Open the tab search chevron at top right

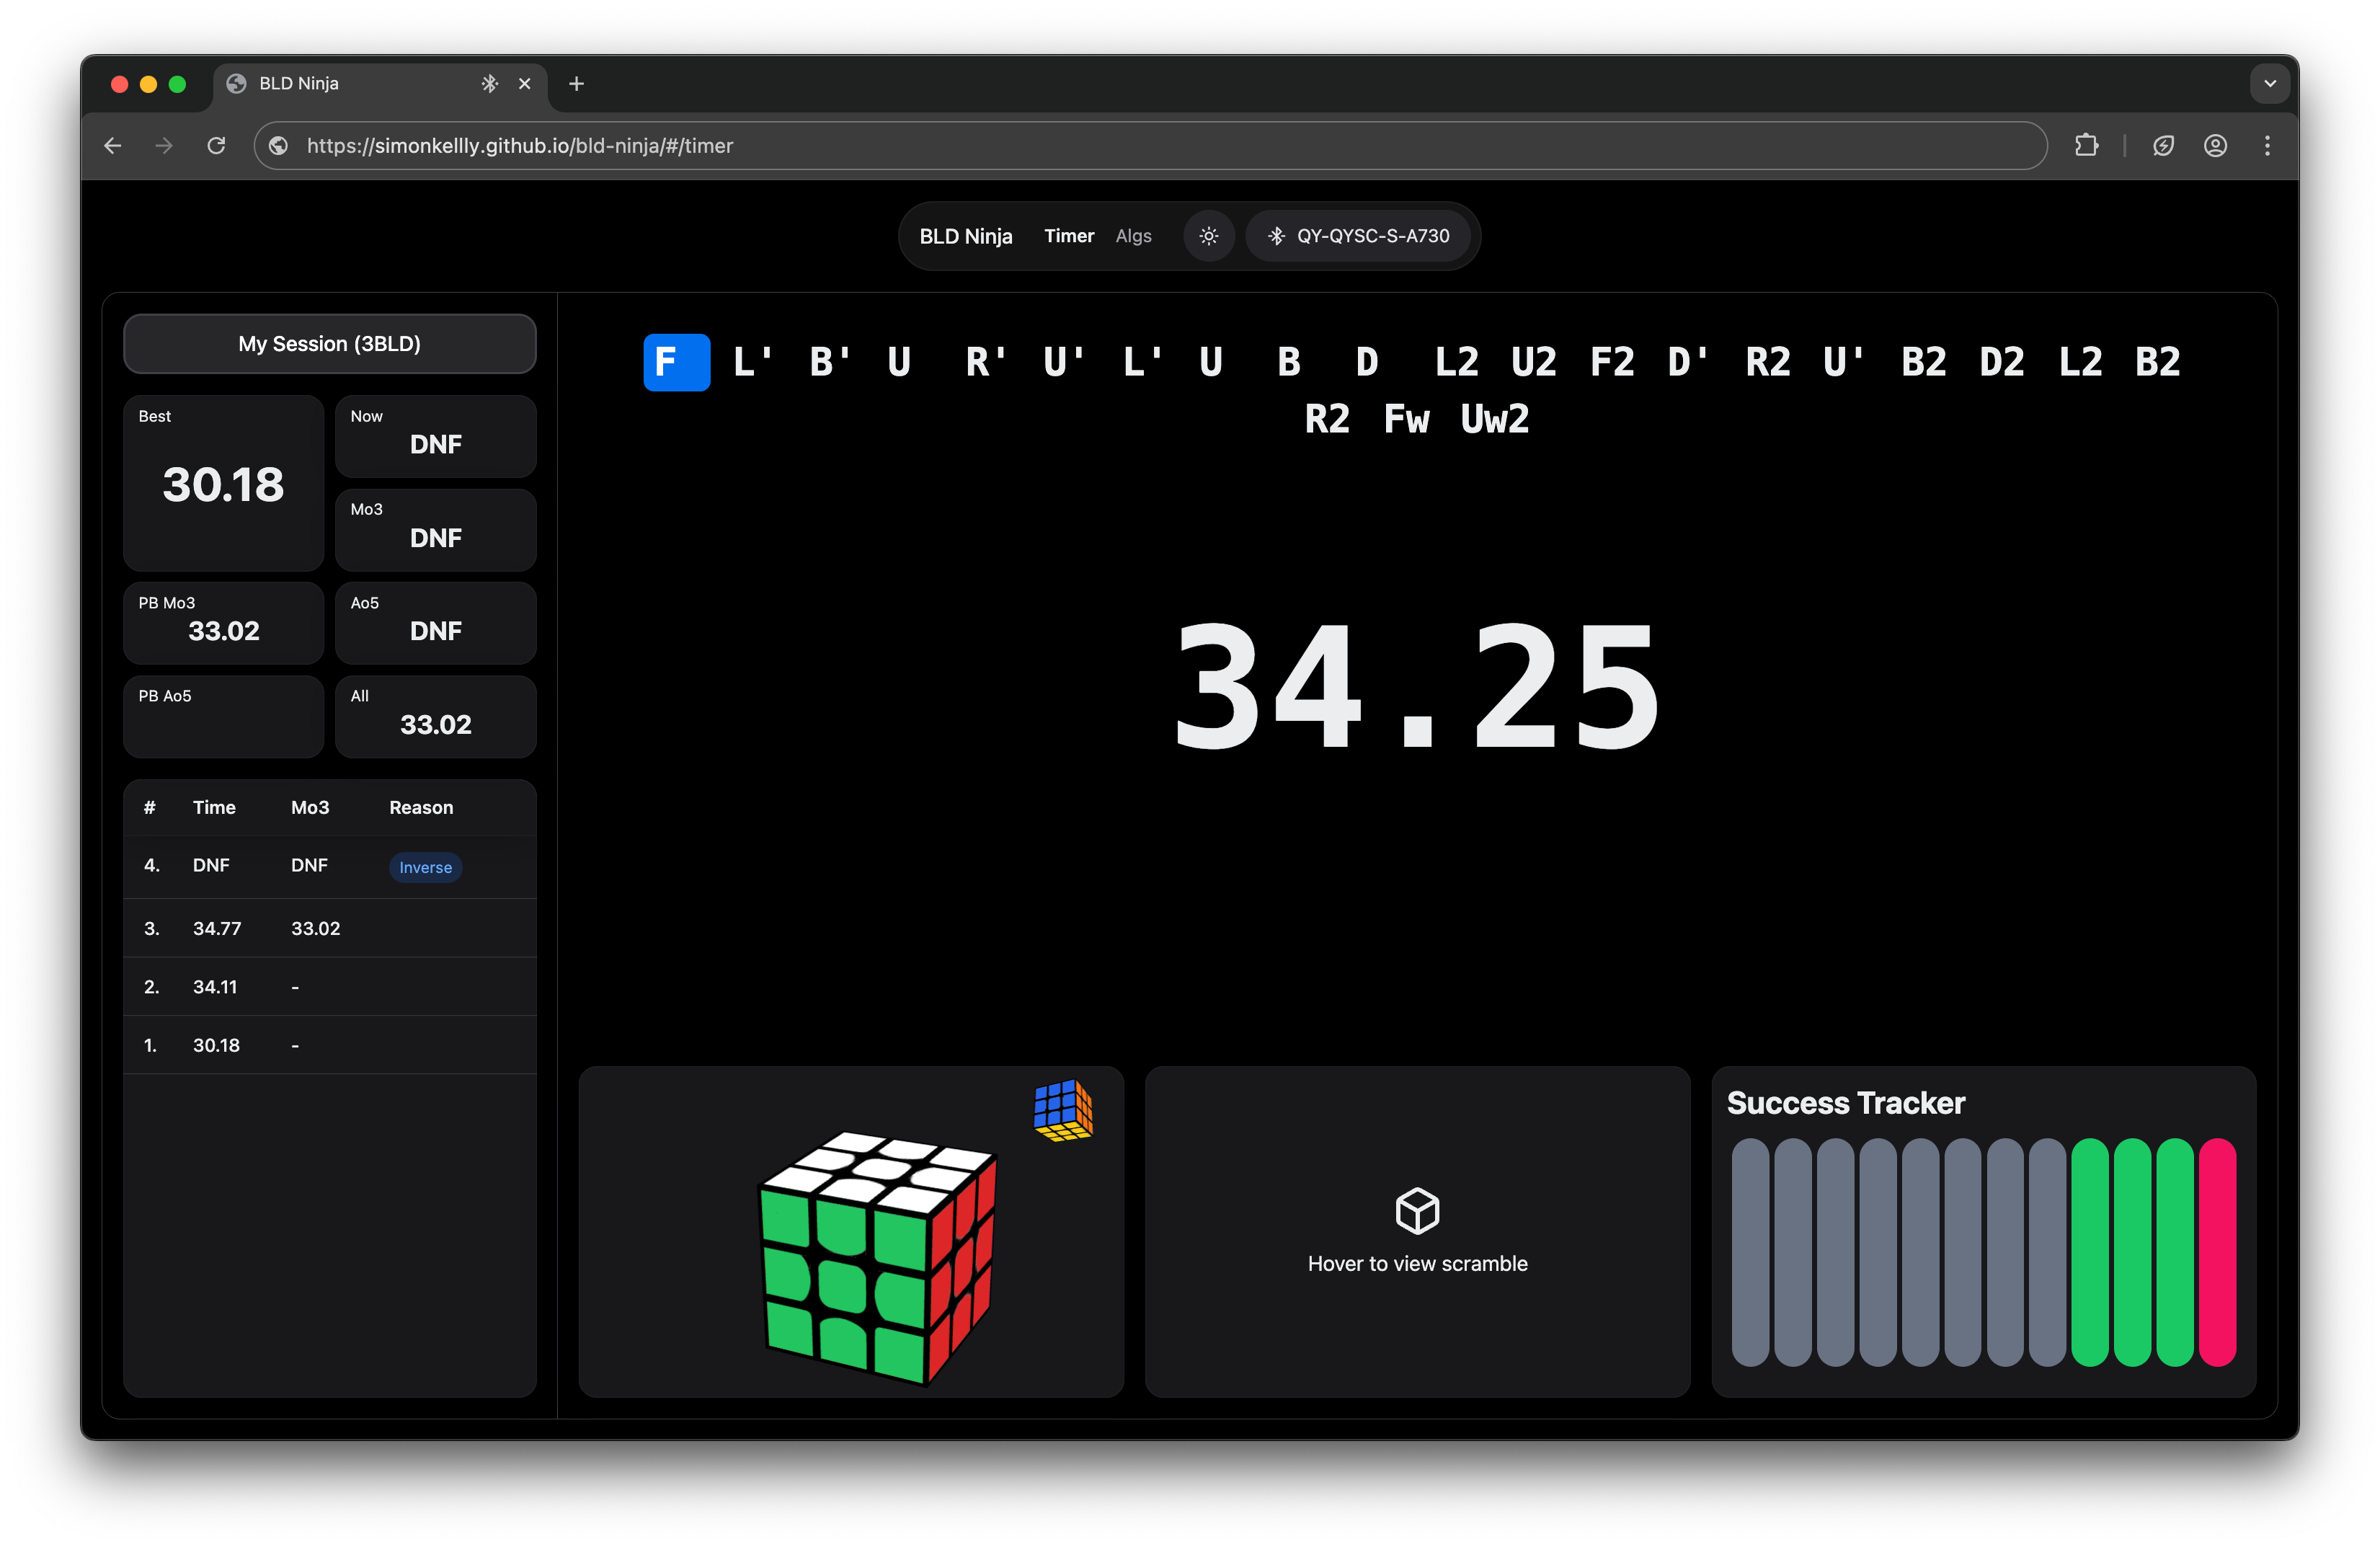pyautogui.click(x=2269, y=83)
